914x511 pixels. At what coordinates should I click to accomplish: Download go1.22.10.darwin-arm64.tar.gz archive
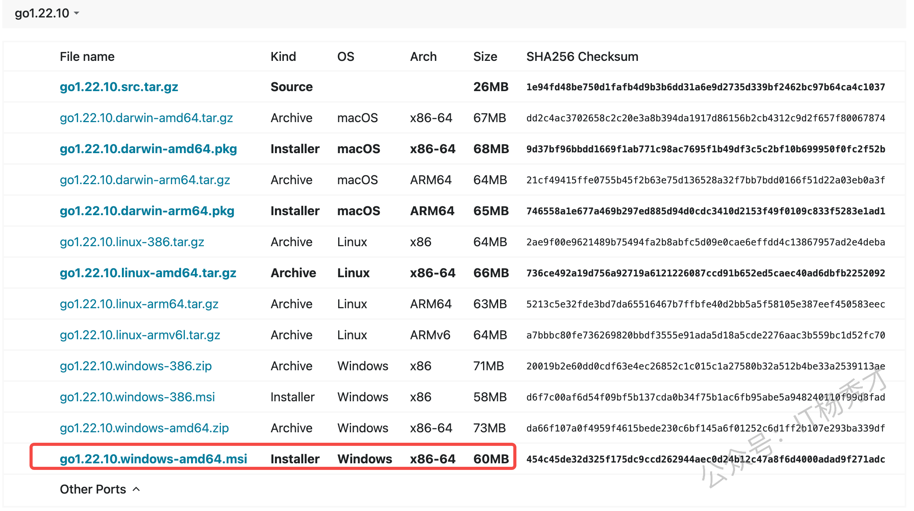point(145,180)
